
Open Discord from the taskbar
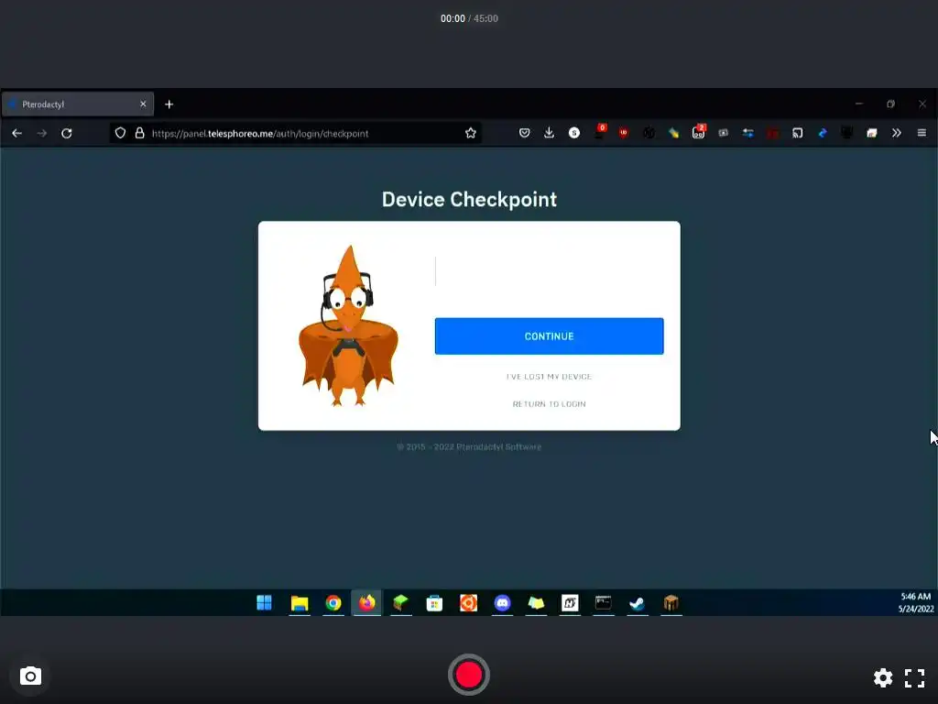point(503,603)
